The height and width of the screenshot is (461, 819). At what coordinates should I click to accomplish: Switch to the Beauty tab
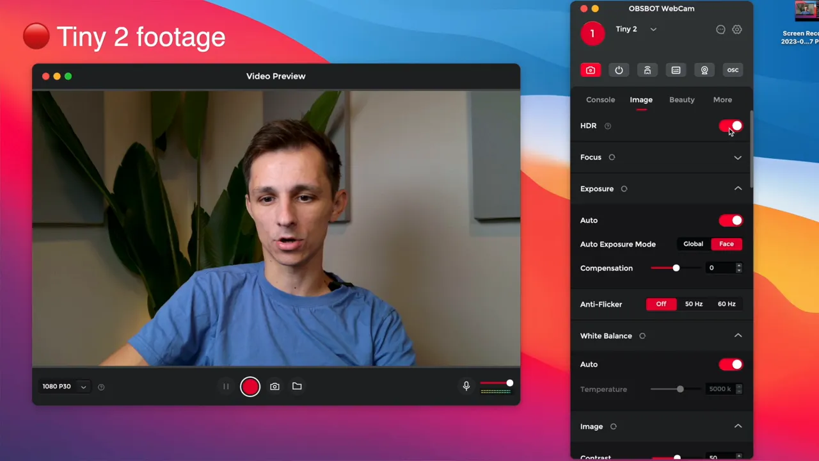pyautogui.click(x=682, y=100)
